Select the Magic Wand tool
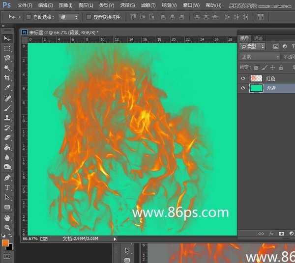 click(7, 68)
